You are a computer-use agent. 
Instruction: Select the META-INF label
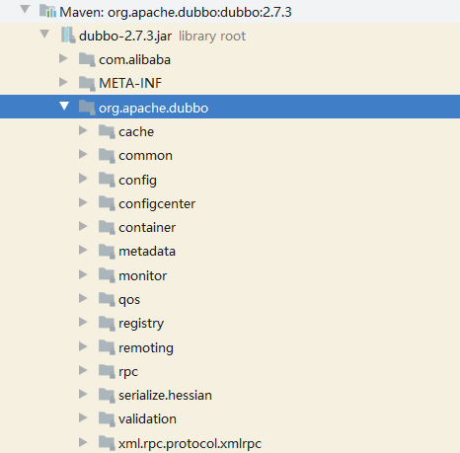tap(130, 83)
